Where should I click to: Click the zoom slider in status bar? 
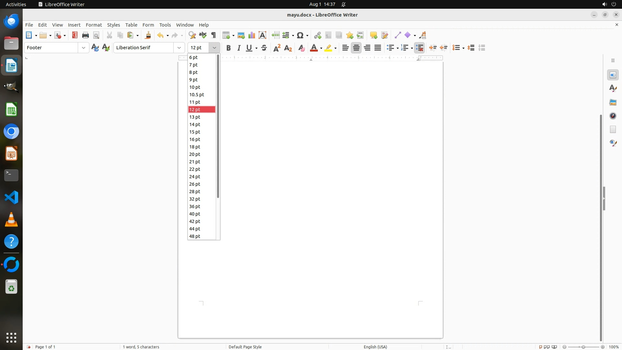click(x=583, y=347)
